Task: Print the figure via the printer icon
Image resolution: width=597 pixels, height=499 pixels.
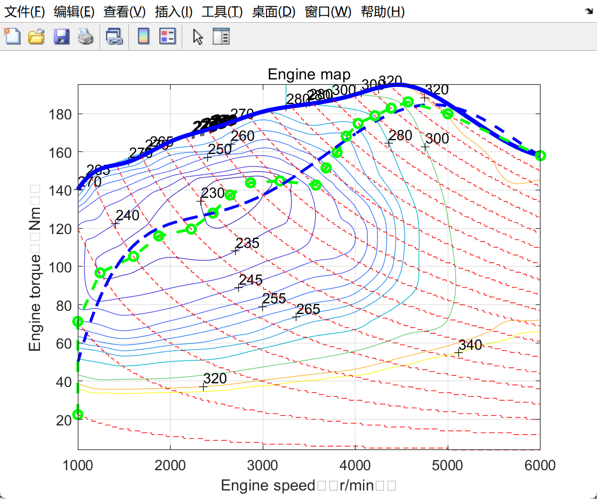Action: 86,37
